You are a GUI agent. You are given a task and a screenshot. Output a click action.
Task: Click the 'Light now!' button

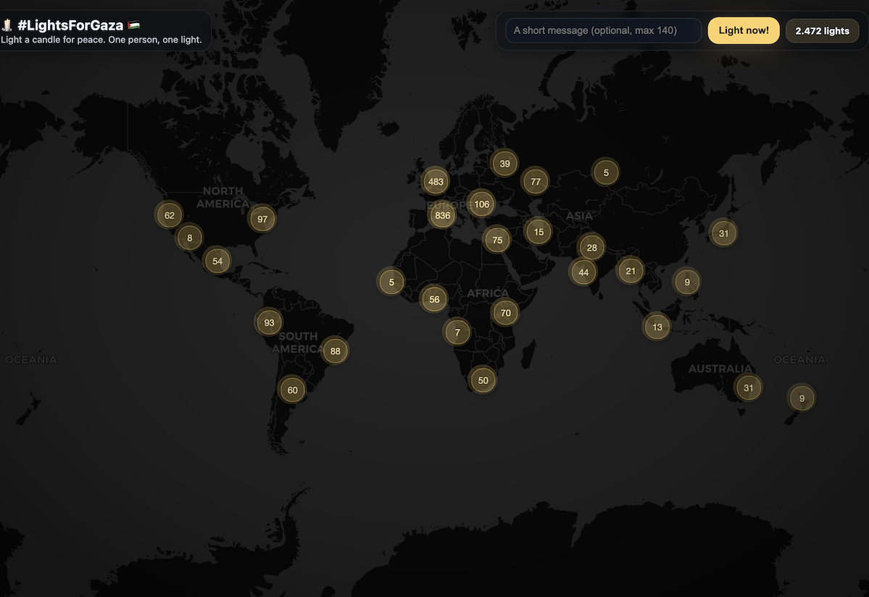coord(743,30)
